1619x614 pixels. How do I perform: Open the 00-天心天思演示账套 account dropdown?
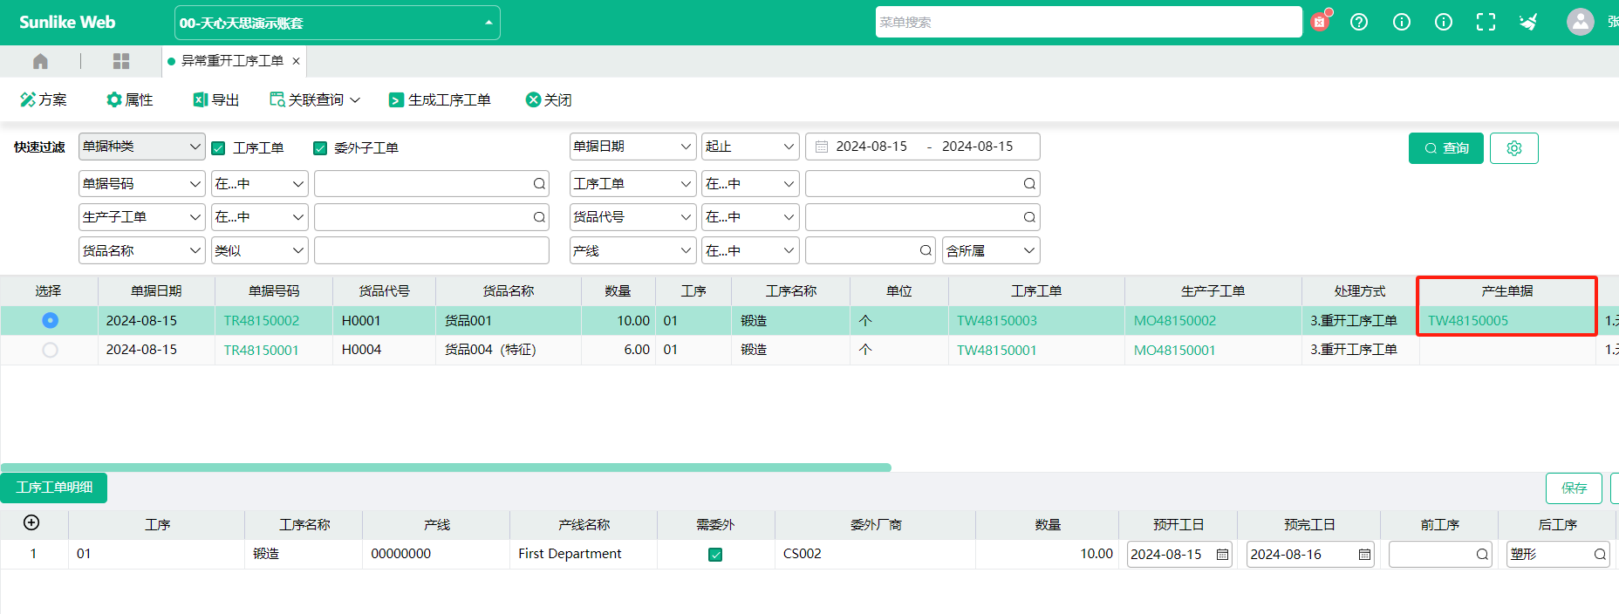coord(337,23)
